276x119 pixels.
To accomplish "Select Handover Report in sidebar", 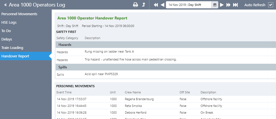I will click(15, 56).
